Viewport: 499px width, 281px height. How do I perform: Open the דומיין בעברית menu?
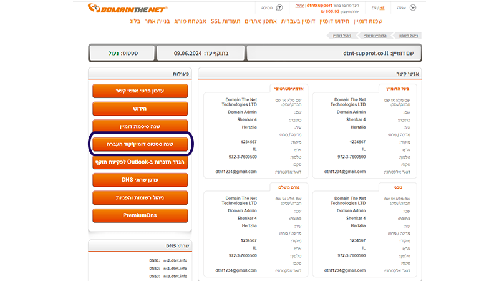tap(298, 21)
